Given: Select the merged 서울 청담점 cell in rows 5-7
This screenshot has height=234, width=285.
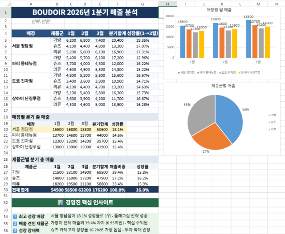Looking at the screenshot, I should click(31, 46).
